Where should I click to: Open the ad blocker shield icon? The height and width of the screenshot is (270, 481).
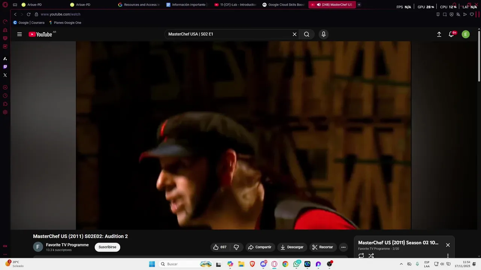[451, 14]
